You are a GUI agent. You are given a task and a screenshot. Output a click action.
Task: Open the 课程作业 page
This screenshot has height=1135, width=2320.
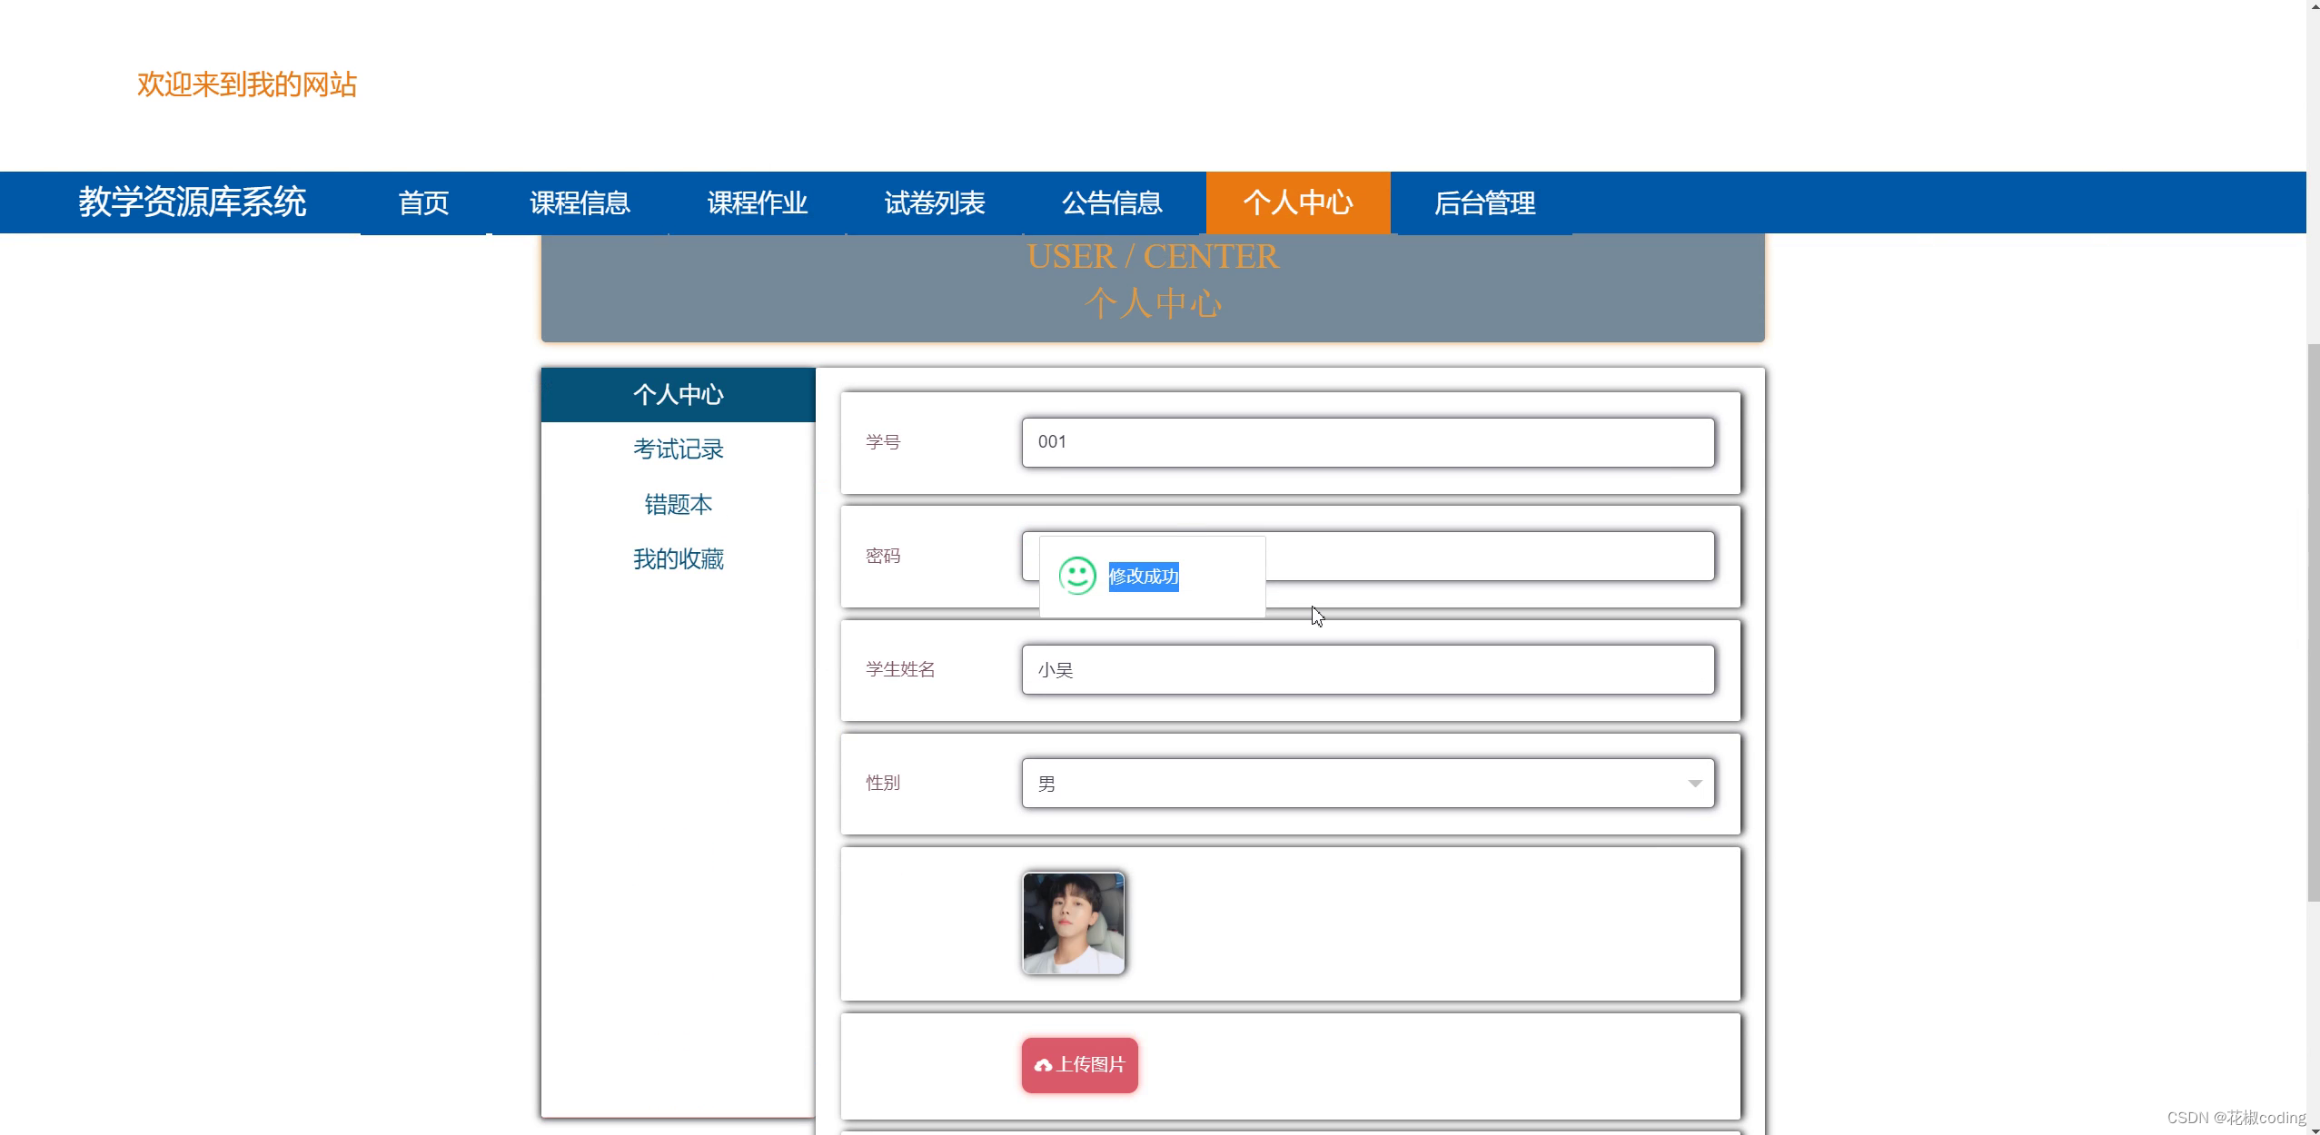(757, 202)
